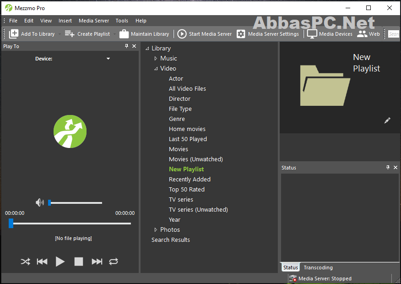The width and height of the screenshot is (401, 284).
Task: Toggle shuffle playback
Action: click(25, 262)
